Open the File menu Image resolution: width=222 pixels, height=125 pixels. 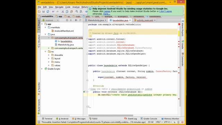tap(39, 7)
